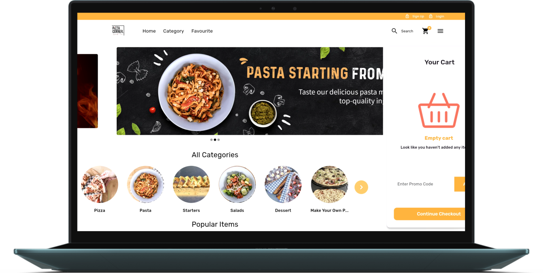Viewport: 543px width, 273px height.
Task: Open the shopping cart icon
Action: (426, 31)
